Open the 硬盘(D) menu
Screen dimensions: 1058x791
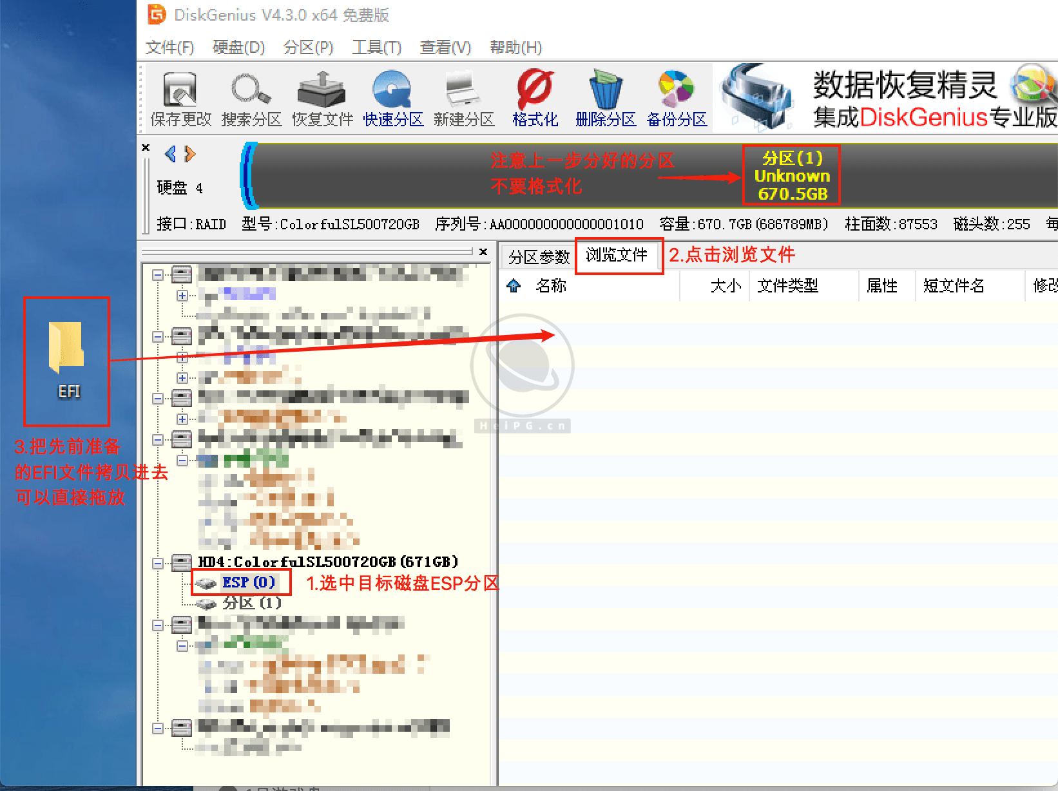[239, 48]
